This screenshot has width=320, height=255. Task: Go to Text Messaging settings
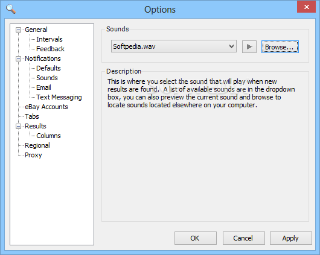59,97
